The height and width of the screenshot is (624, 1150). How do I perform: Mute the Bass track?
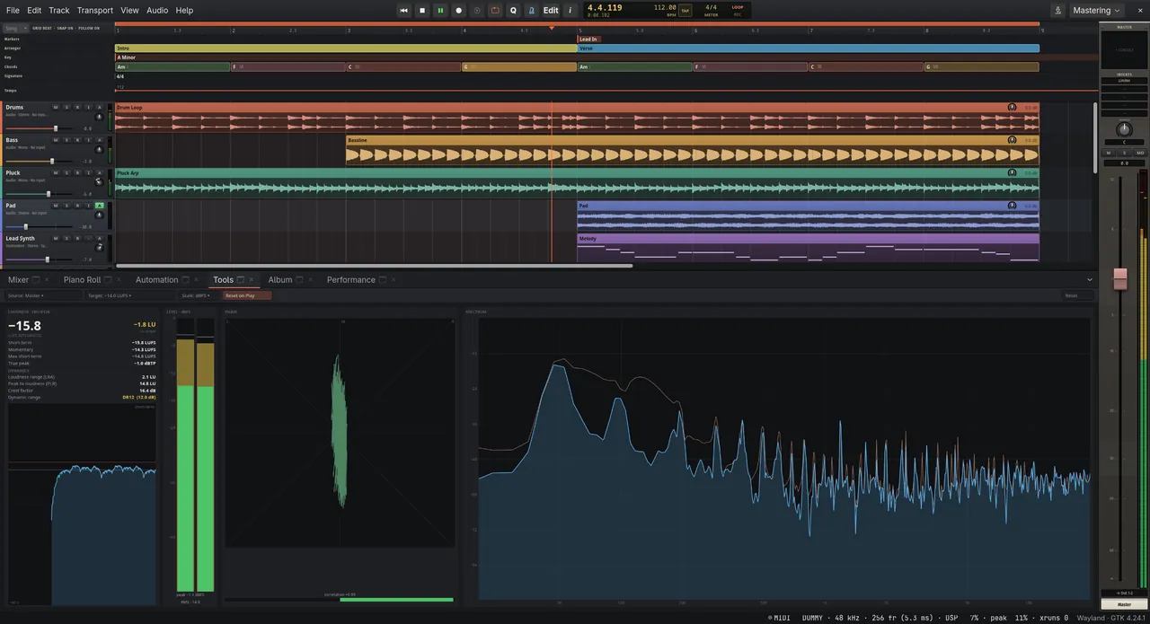point(56,140)
